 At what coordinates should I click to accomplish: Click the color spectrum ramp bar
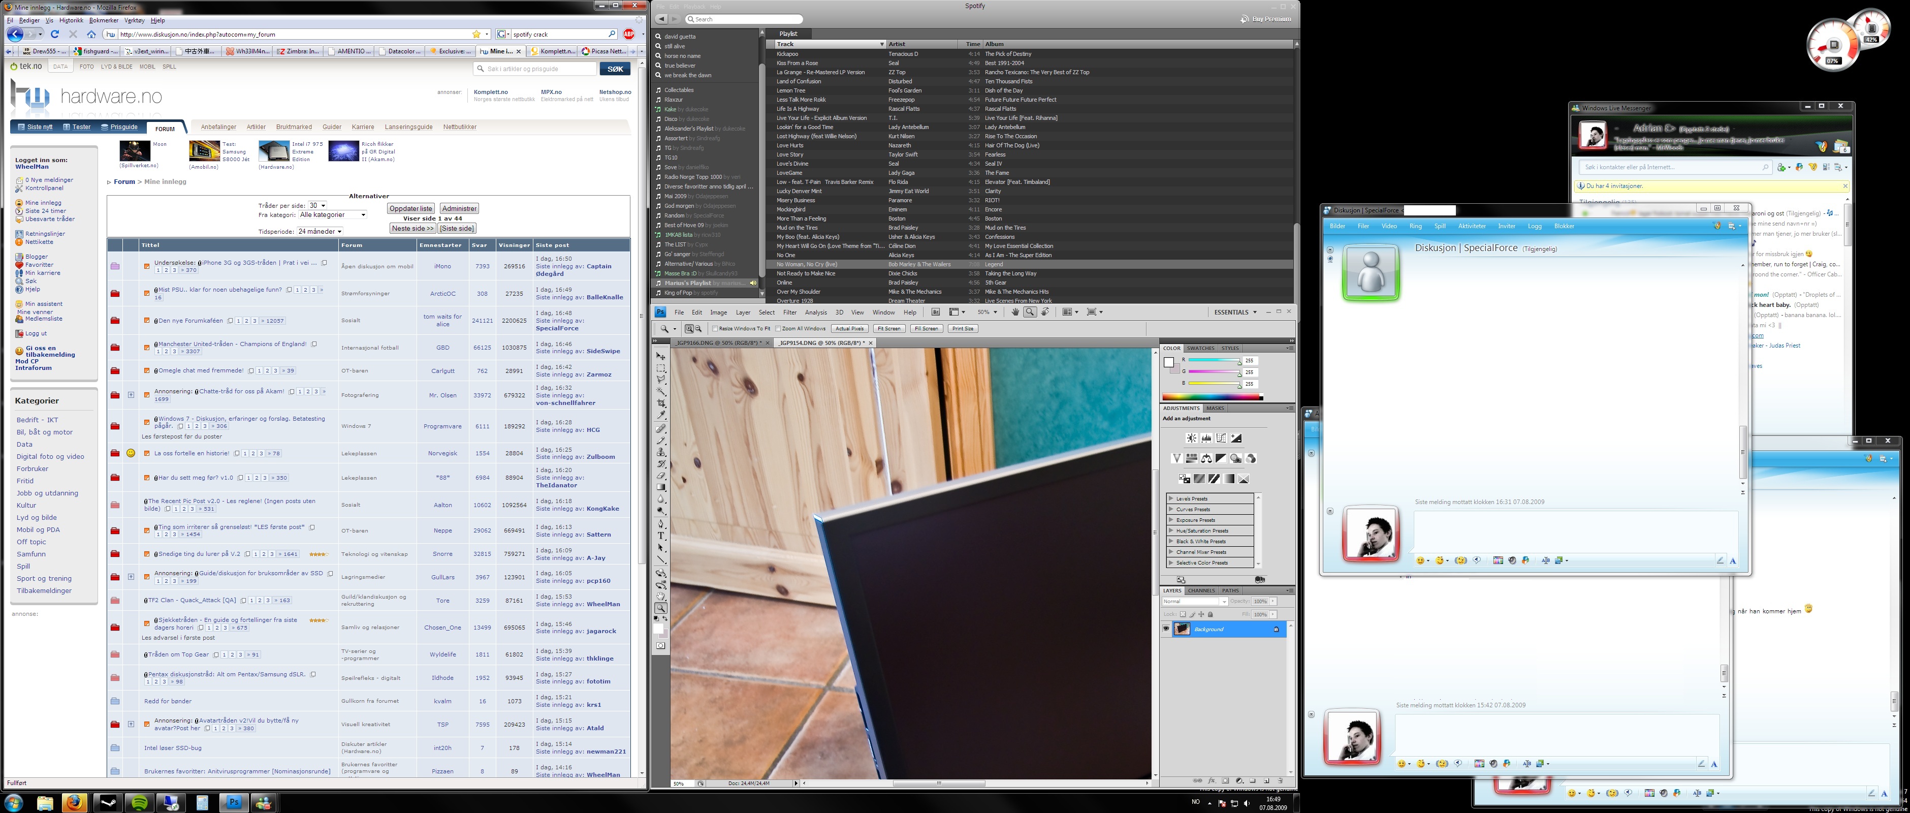pyautogui.click(x=1212, y=397)
